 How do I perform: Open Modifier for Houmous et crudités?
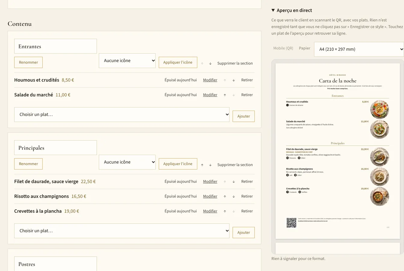pyautogui.click(x=210, y=80)
